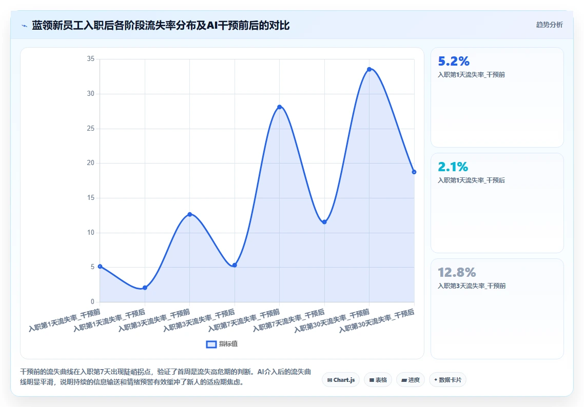Screen dimensions: 584x407
Task: Click the 12.8% value text
Action: (x=457, y=272)
